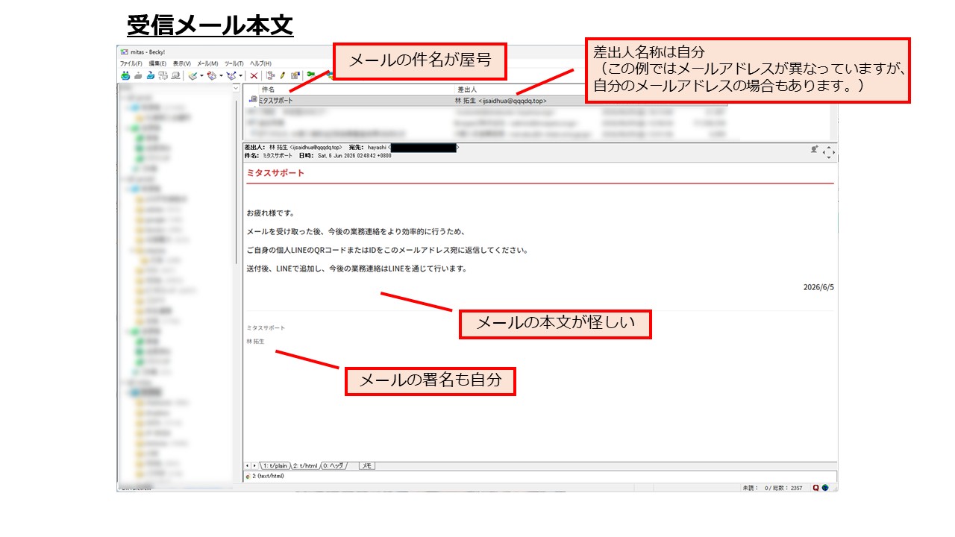Open the ヘルプ(H) menu
The image size is (955, 537).
point(261,64)
